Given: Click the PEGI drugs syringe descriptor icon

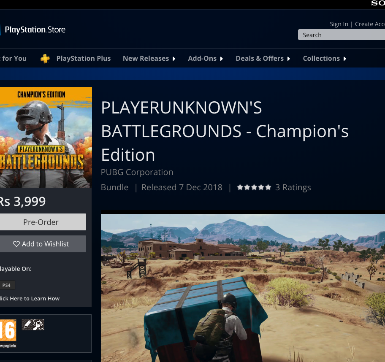Looking at the screenshot, I should tap(27, 324).
